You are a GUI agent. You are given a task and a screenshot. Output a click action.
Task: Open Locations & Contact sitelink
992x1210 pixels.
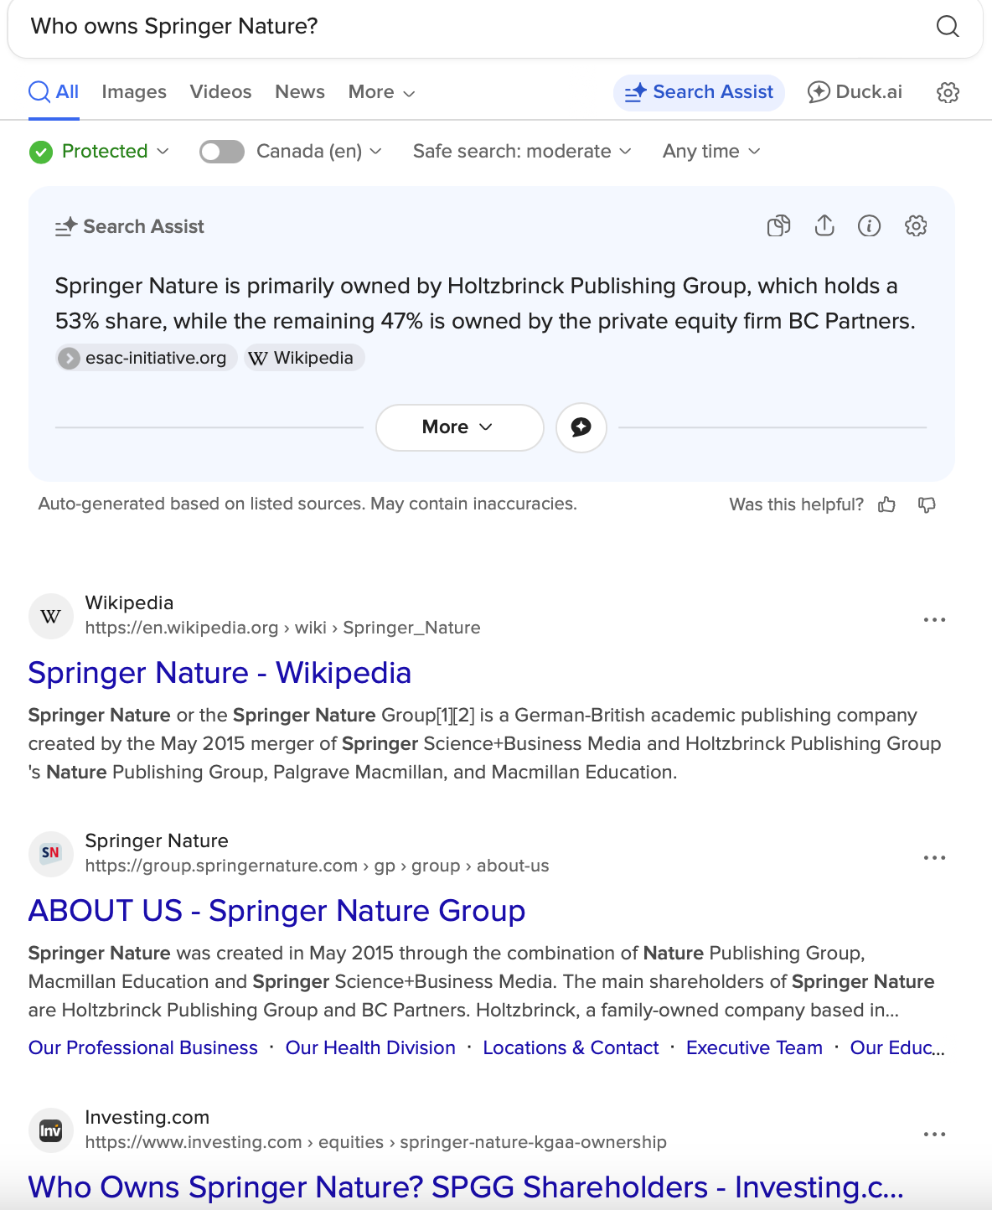click(x=571, y=1048)
